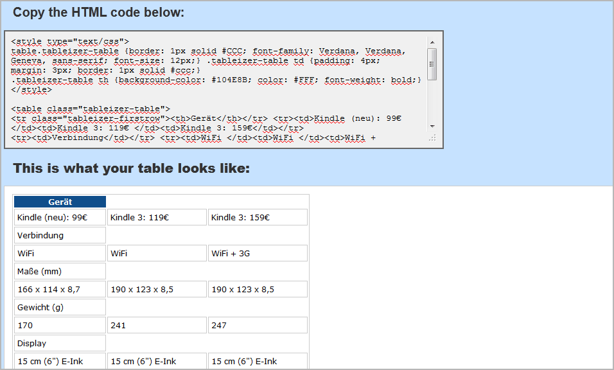The image size is (614, 370).
Task: Click the '166 x 114 x 8,7' cell
Action: (60, 289)
